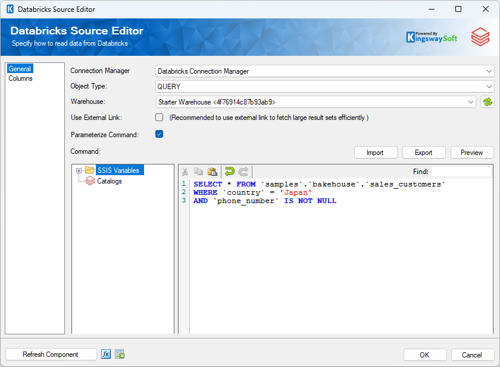The width and height of the screenshot is (500, 367).
Task: Switch to the Columns page
Action: pos(20,78)
